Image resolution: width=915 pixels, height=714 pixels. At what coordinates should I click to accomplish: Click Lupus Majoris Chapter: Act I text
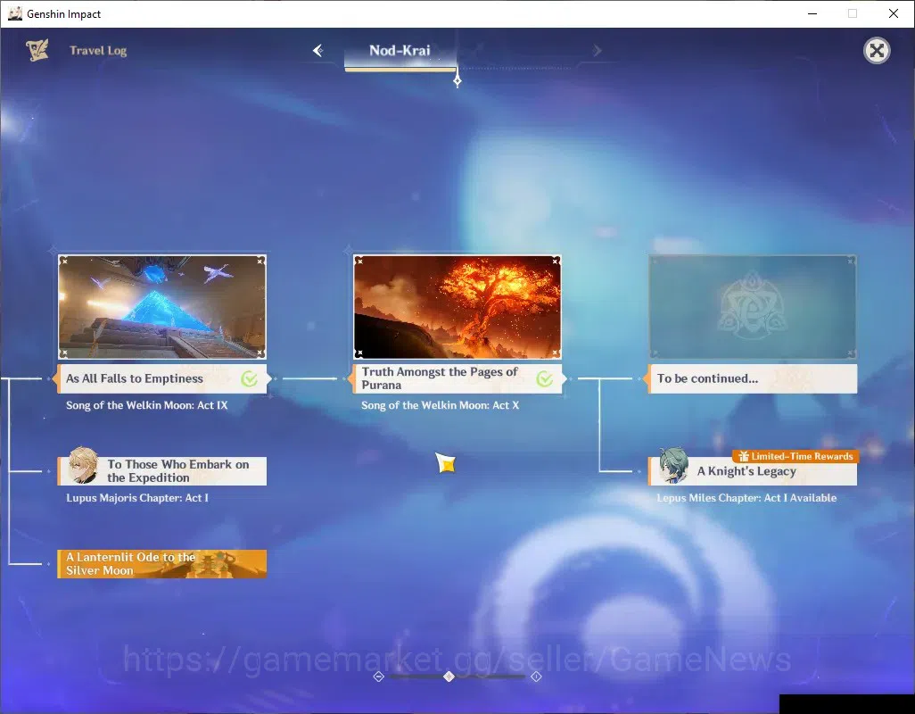pos(137,498)
